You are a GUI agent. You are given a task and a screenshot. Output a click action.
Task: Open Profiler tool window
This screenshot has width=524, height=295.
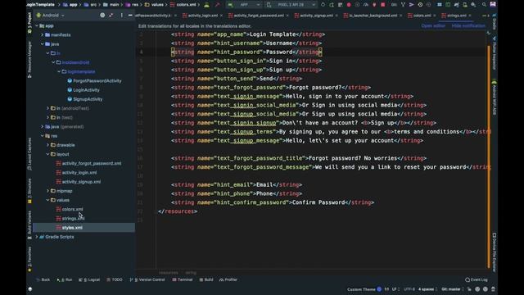pyautogui.click(x=228, y=279)
